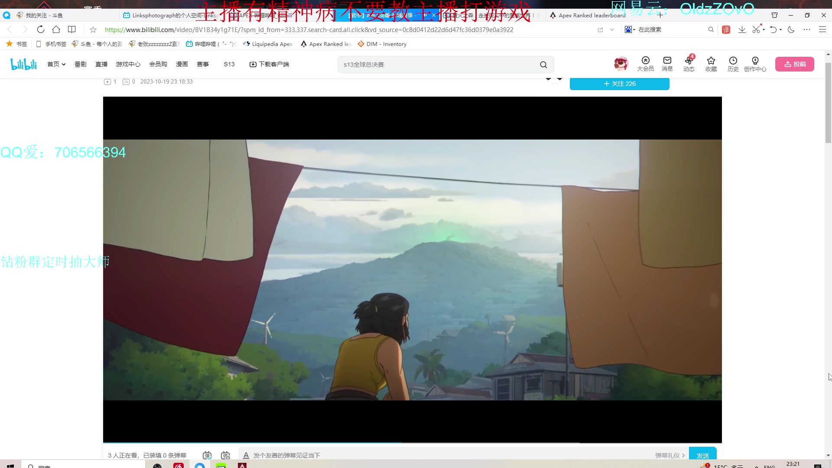The height and width of the screenshot is (468, 832).
Task: Click the pink 投稿 upload button
Action: click(x=795, y=64)
